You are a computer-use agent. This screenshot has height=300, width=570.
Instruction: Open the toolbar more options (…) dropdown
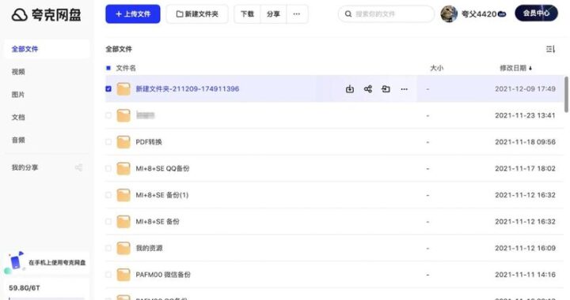coord(297,14)
